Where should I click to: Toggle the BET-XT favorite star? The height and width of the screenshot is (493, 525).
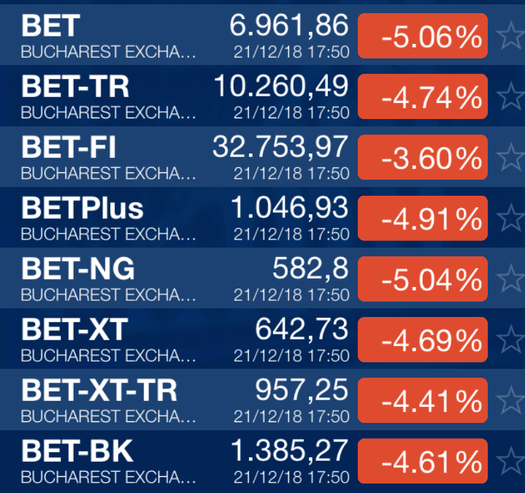(x=511, y=340)
